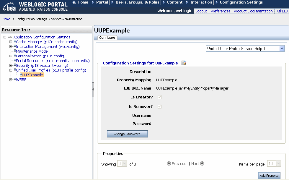Screen dimensions: 289x180
Task: Click the Add Property button
Action: [269, 176]
